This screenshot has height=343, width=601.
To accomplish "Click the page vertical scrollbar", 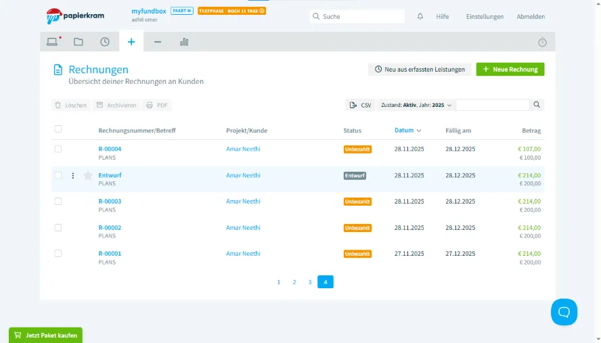I will click(x=598, y=171).
